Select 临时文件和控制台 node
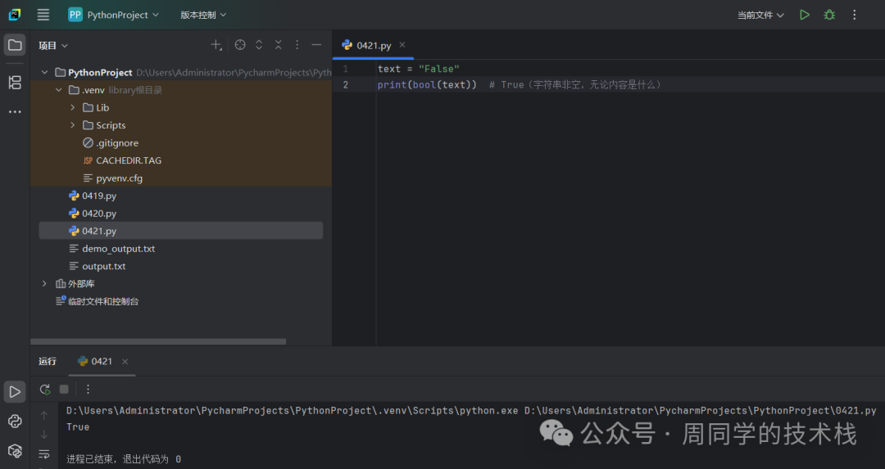The height and width of the screenshot is (469, 885). click(97, 301)
